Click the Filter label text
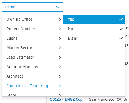129x103 pixels. click(10, 7)
